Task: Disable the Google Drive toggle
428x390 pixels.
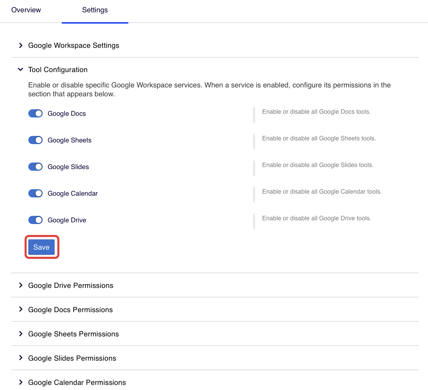Action: [35, 220]
